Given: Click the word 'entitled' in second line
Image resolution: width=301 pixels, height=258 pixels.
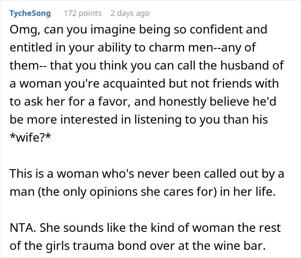Looking at the screenshot, I should [31, 48].
